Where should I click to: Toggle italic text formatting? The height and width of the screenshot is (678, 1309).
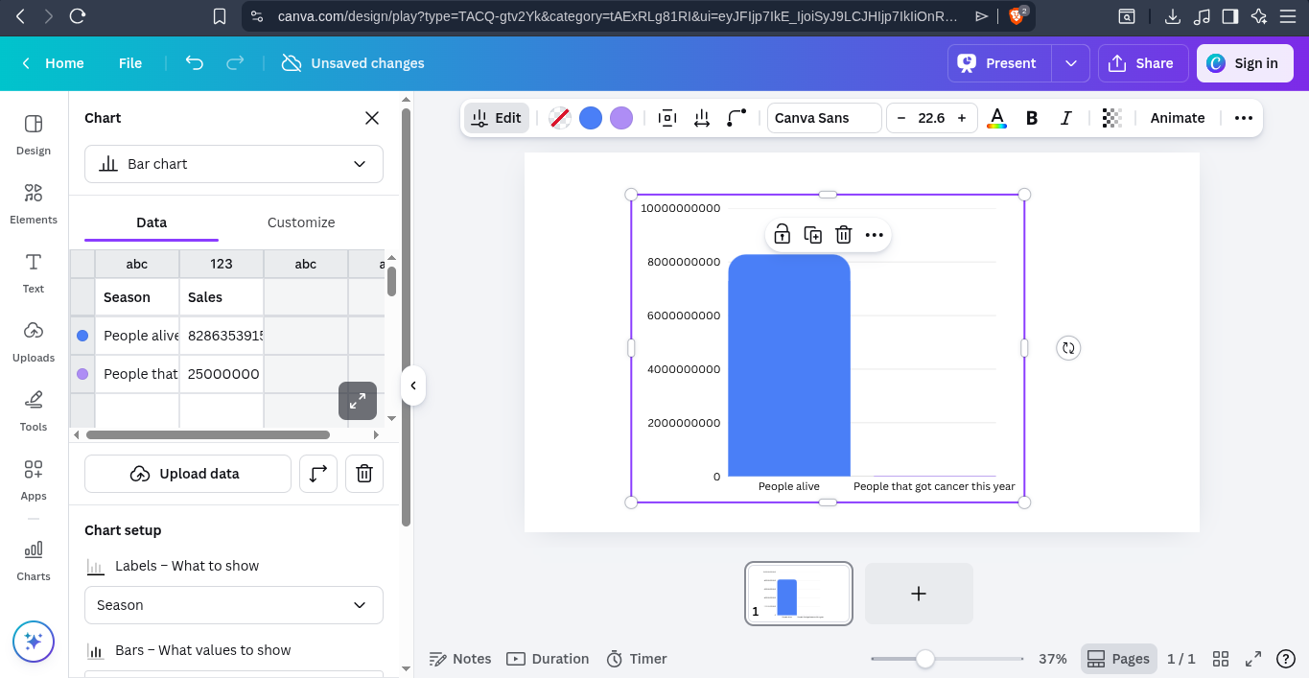[x=1065, y=118]
